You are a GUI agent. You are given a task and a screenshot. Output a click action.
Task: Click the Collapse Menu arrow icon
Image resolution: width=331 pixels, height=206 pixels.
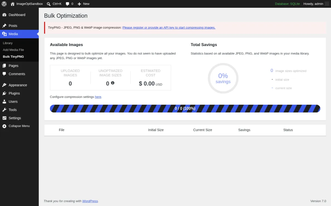coord(4,126)
